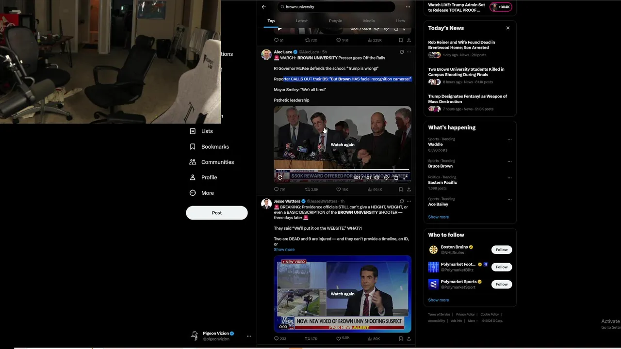This screenshot has width=621, height=349.
Task: Open Two Brown University Students Killed story
Action: [470, 76]
